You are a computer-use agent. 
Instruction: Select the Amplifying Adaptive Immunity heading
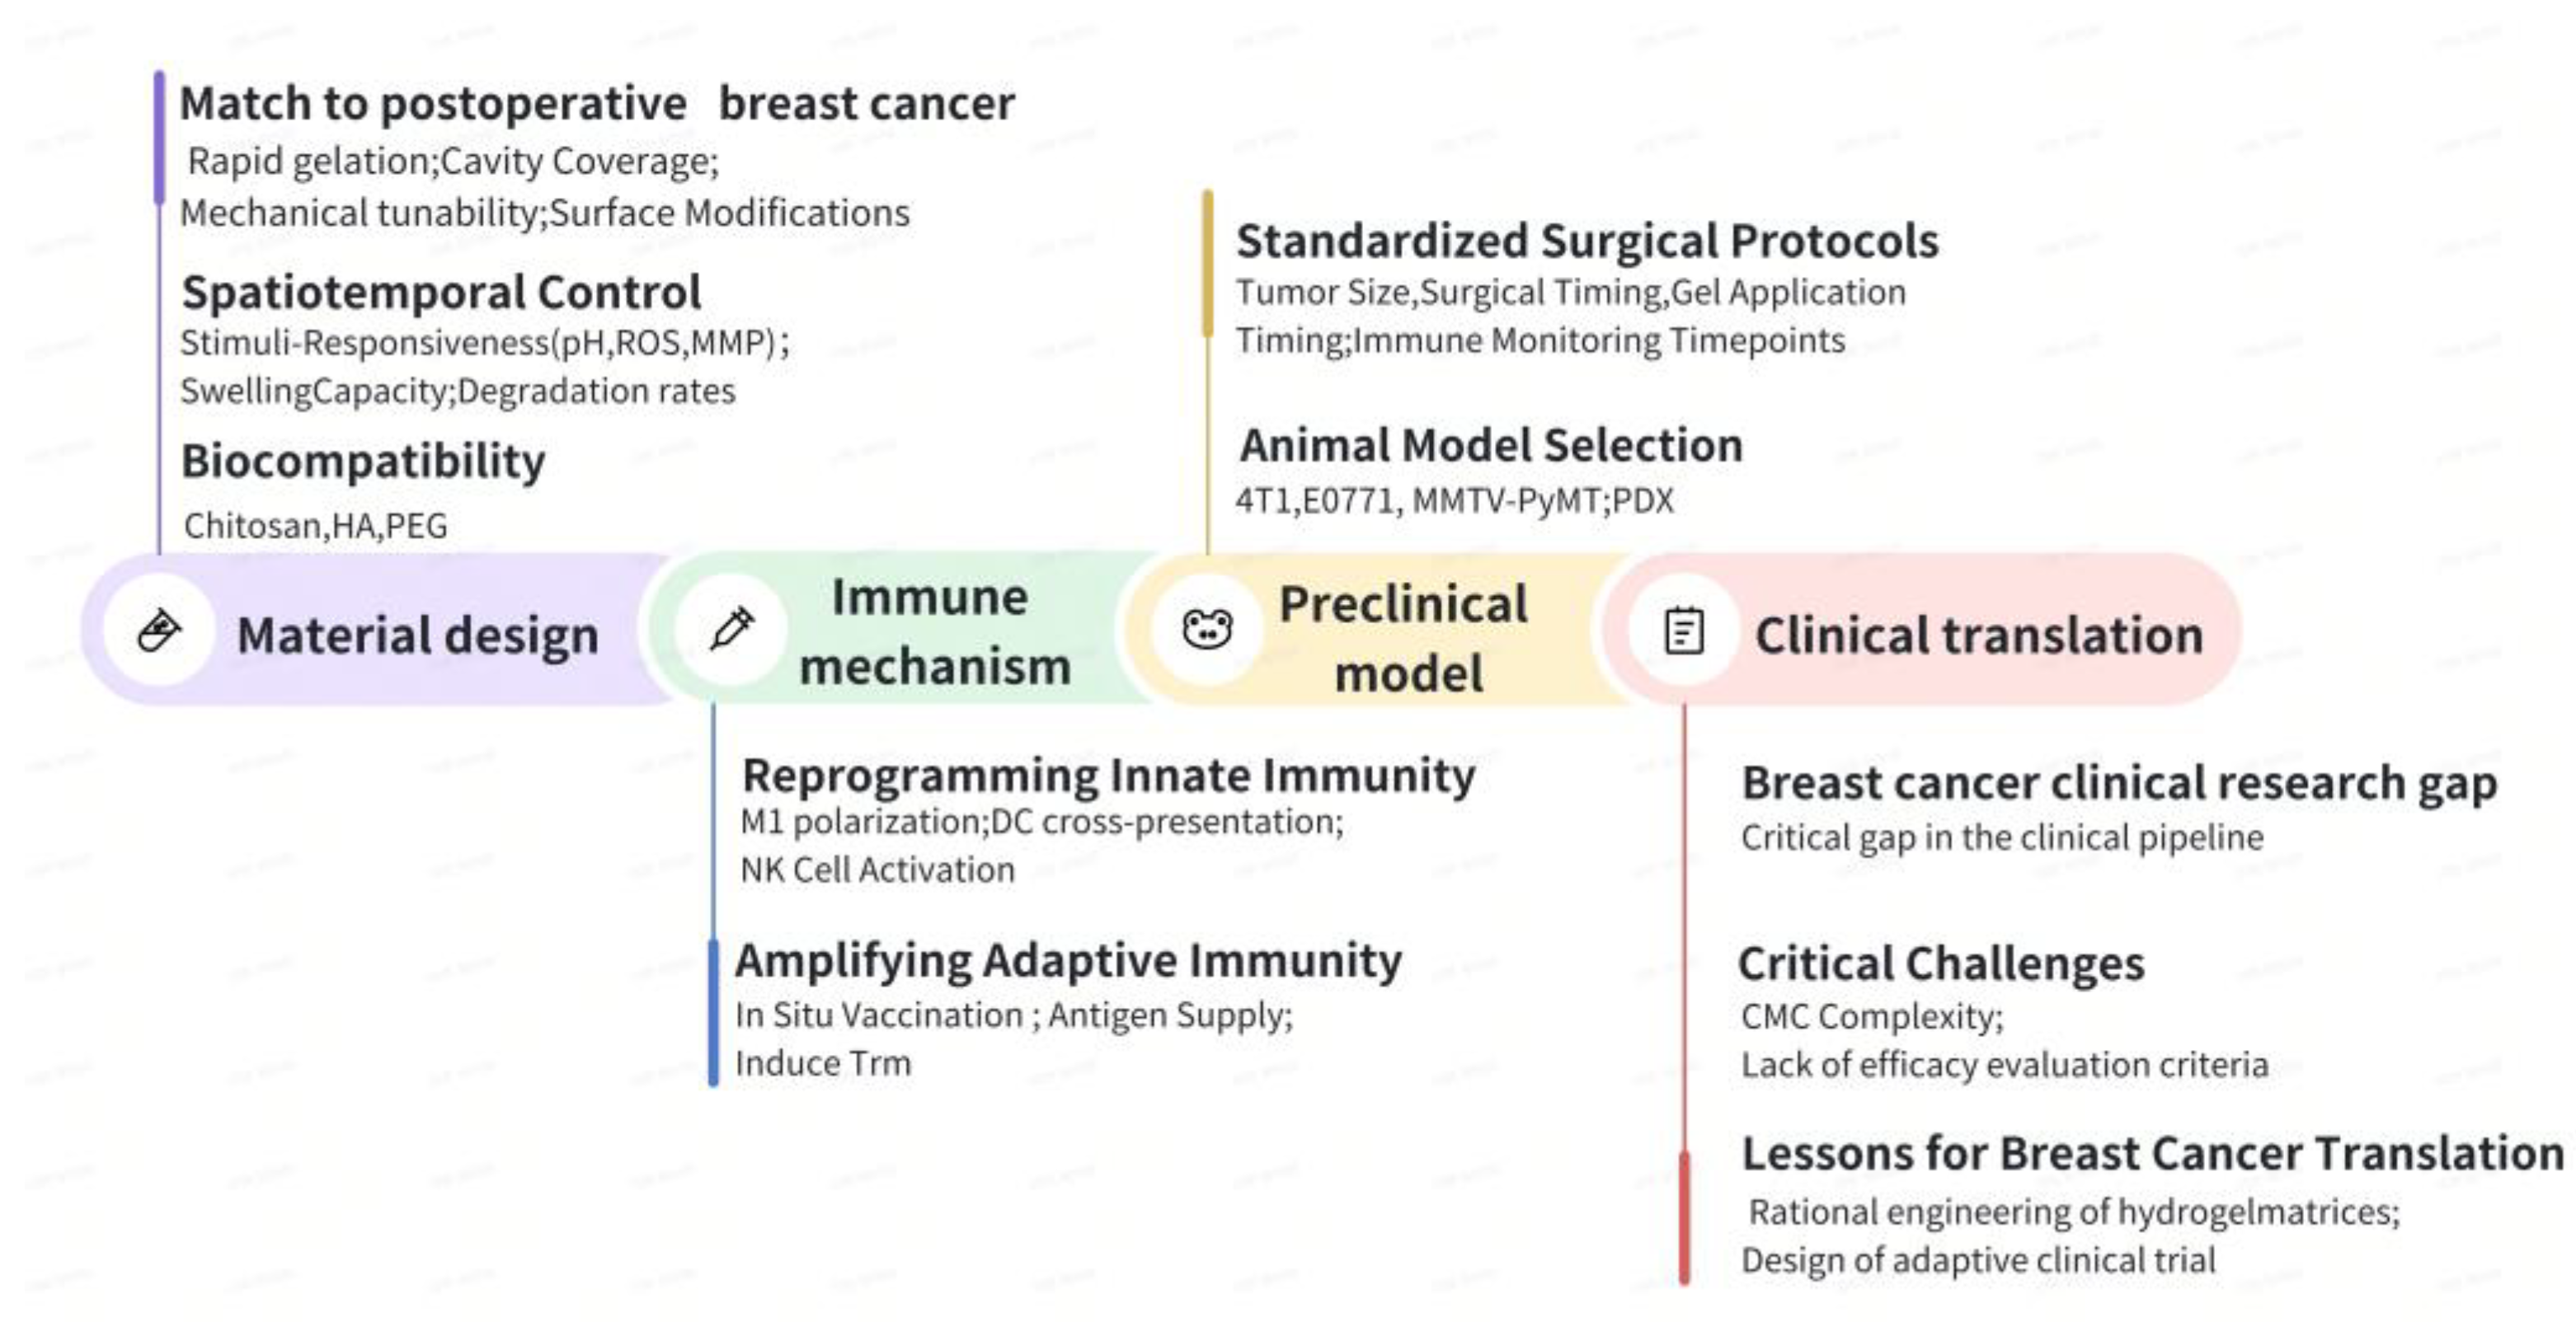[x=1068, y=960]
